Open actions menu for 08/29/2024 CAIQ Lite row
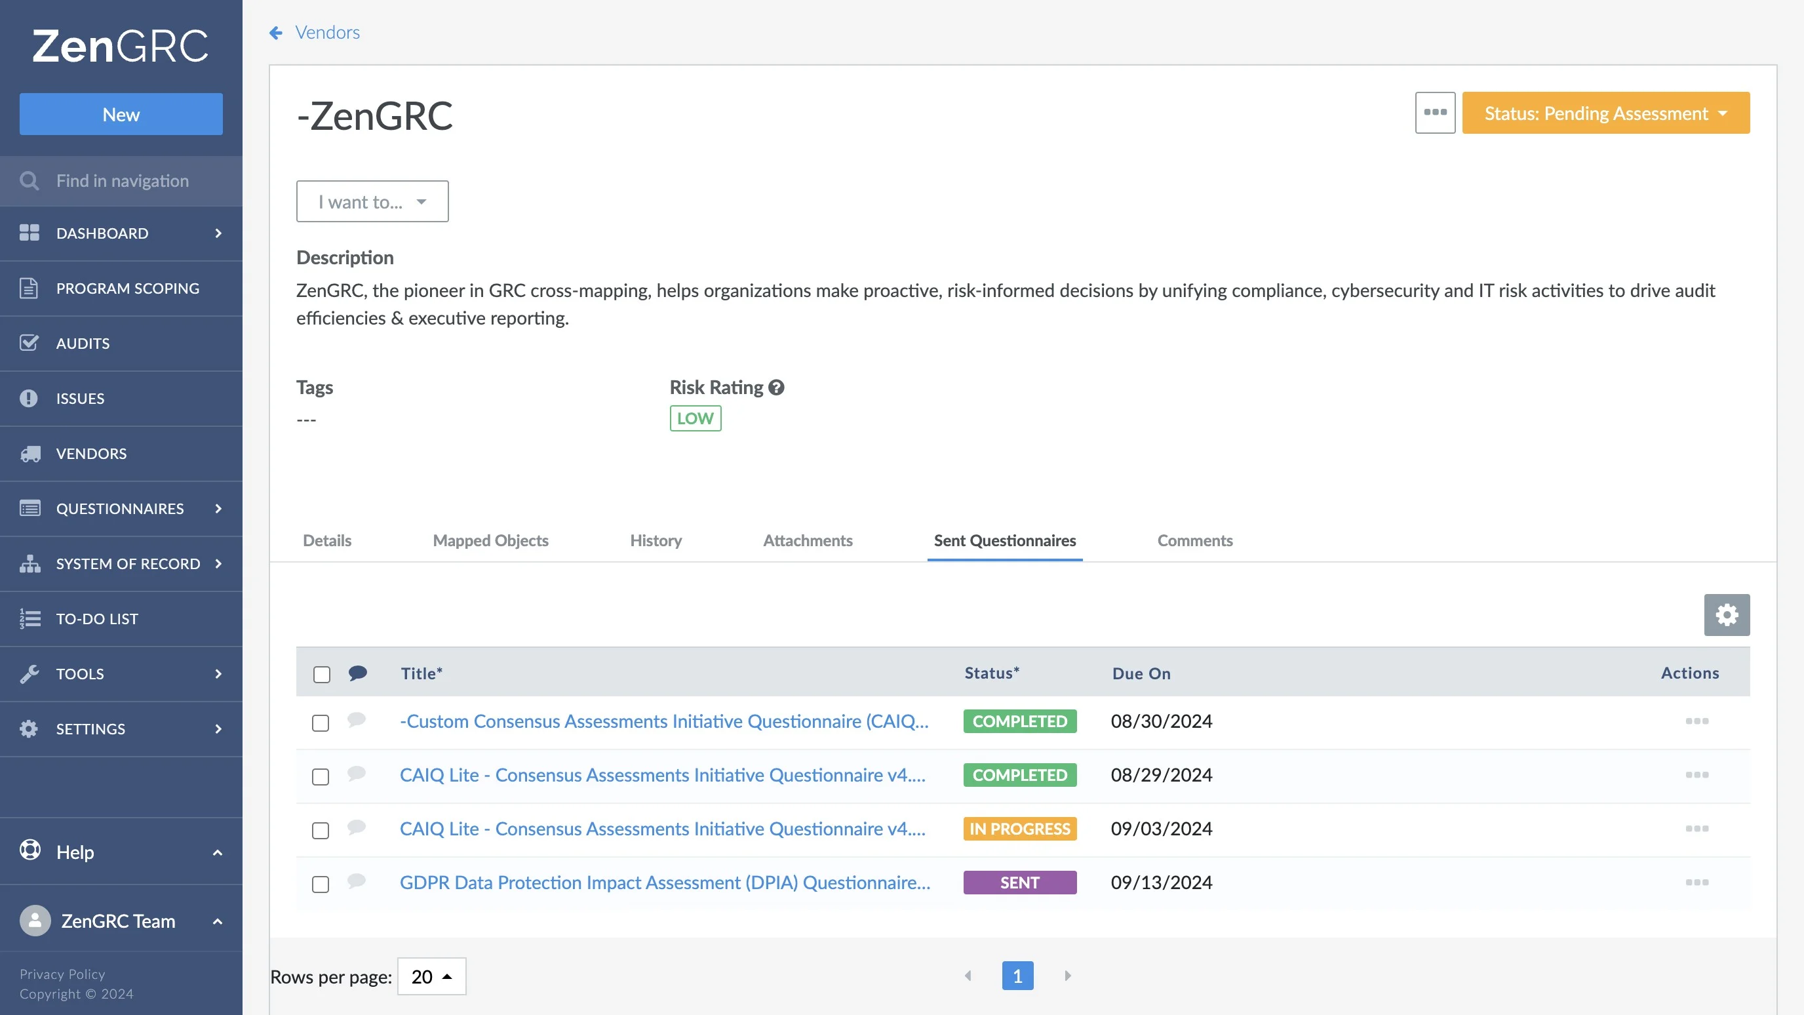The width and height of the screenshot is (1804, 1015). 1697,775
